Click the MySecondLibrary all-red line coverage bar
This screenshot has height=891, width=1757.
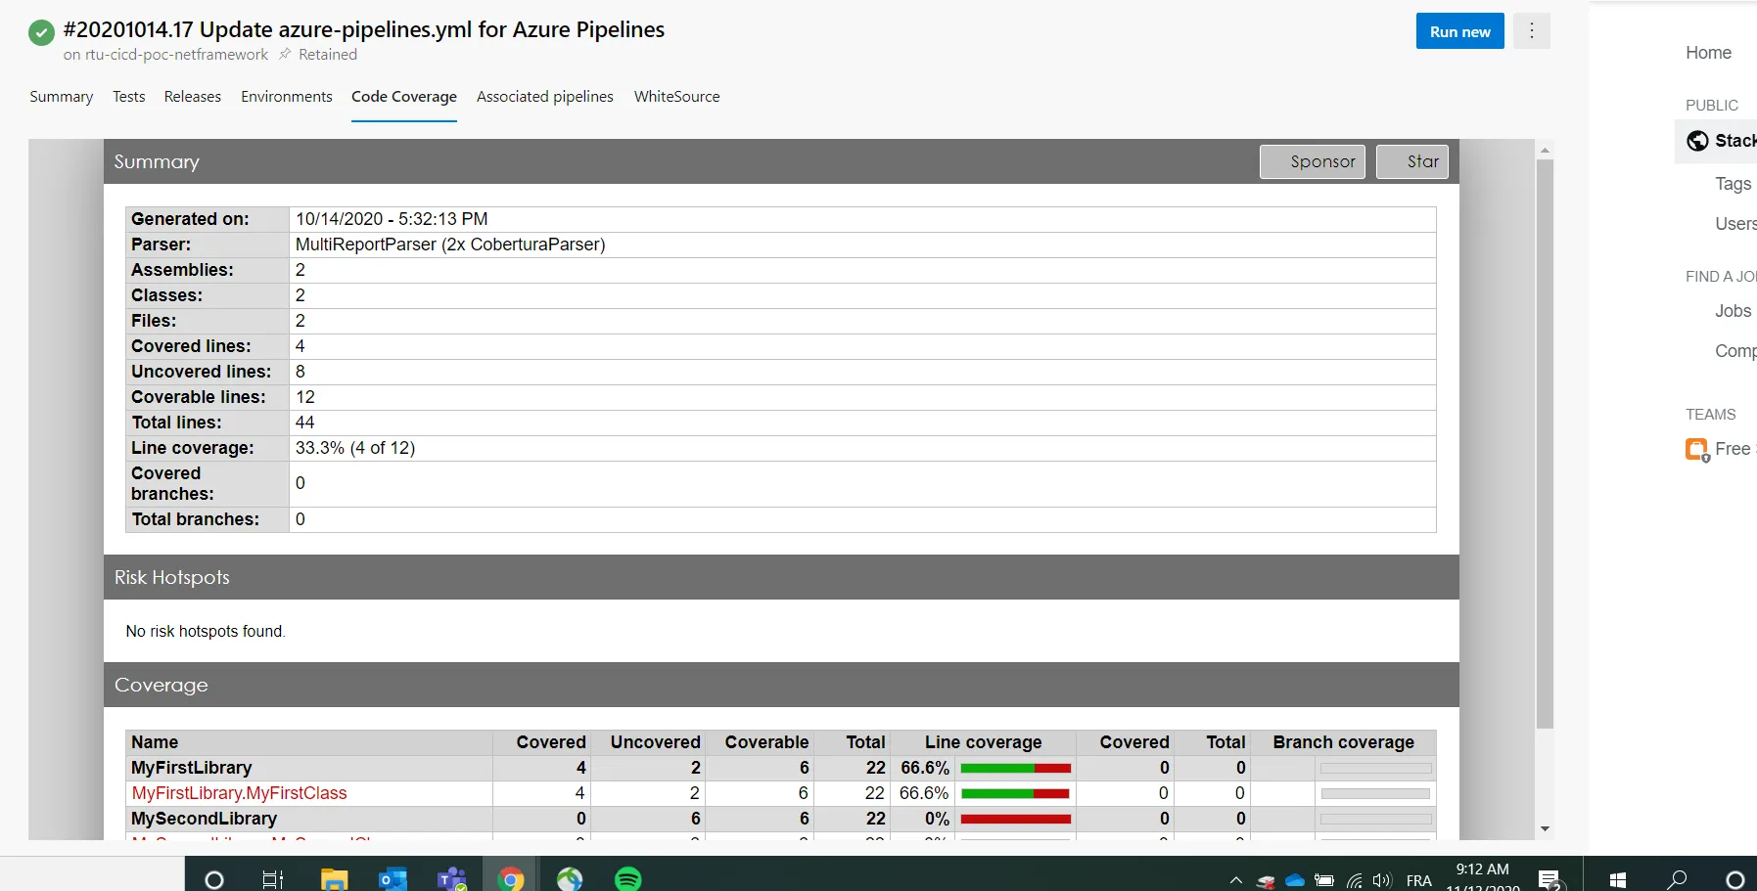1016,819
